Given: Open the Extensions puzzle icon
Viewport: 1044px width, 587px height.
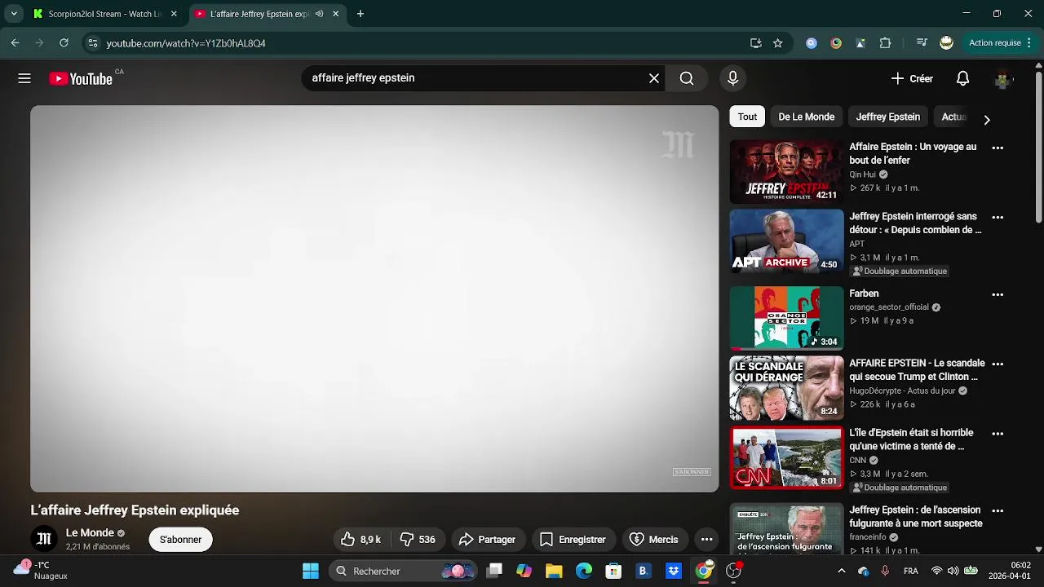Looking at the screenshot, I should coord(885,43).
